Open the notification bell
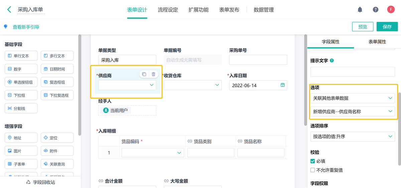 [360, 10]
